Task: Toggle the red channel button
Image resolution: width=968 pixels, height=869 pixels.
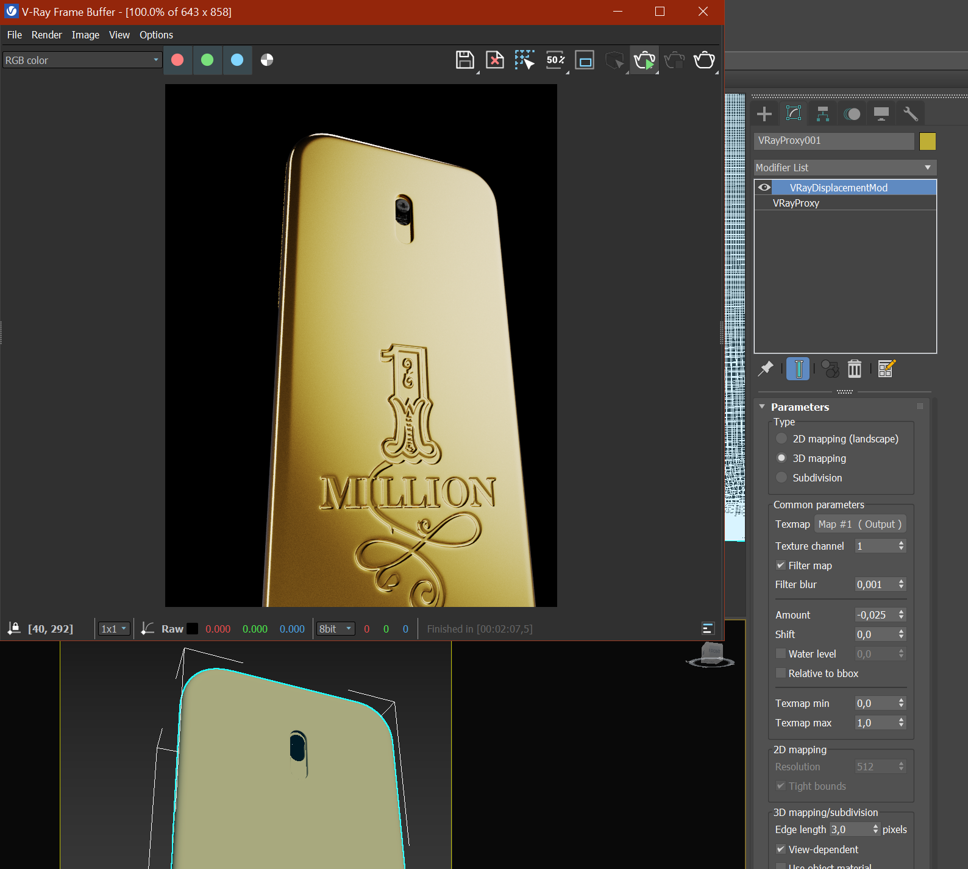Action: 177,60
